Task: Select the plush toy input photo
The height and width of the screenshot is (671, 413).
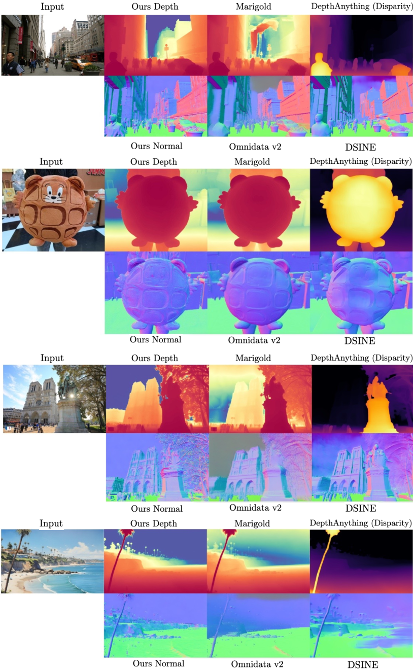Action: [53, 210]
